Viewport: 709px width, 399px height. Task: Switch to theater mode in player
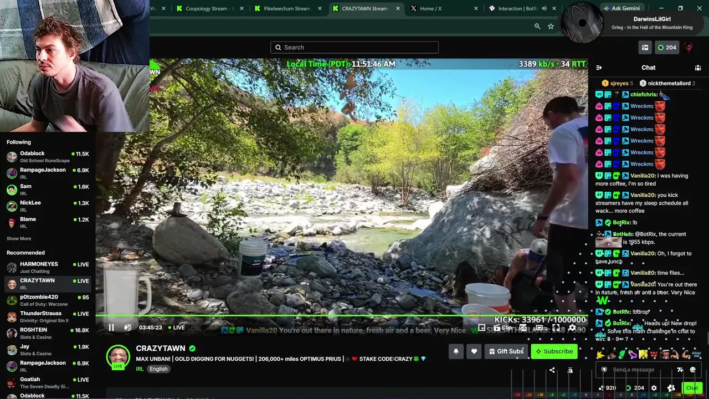coord(539,328)
